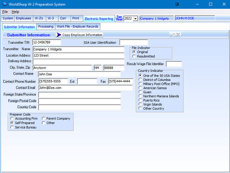Select the Resubmitted file indicator
Screen dimensions: 230x173
(x=134, y=56)
